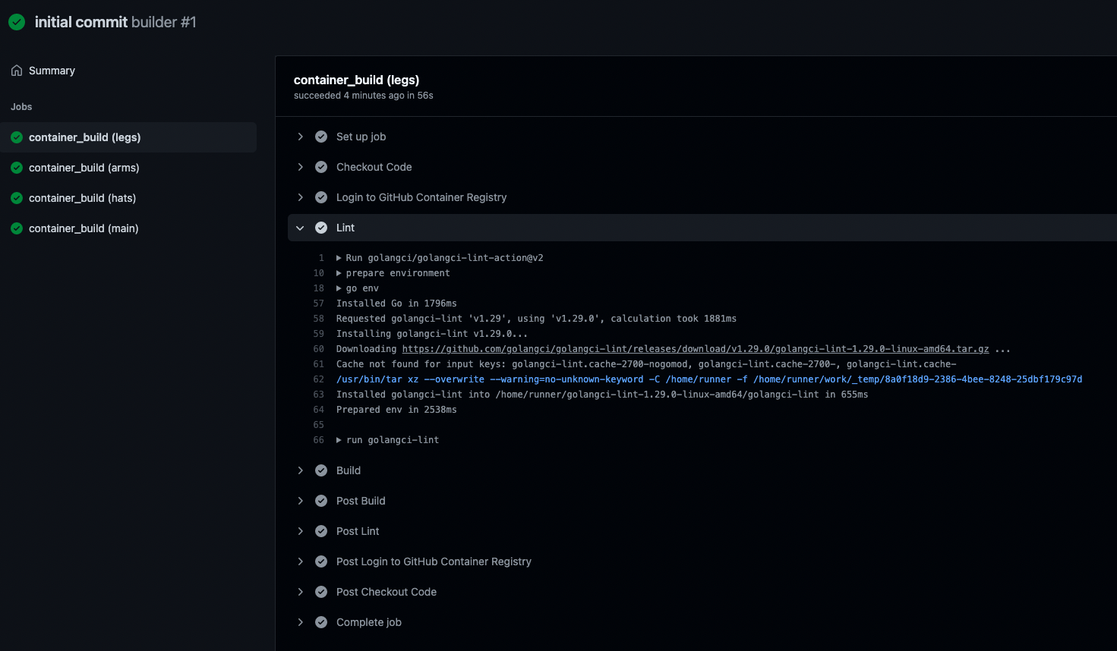Click the home icon beside Summary
The image size is (1117, 651).
17,70
